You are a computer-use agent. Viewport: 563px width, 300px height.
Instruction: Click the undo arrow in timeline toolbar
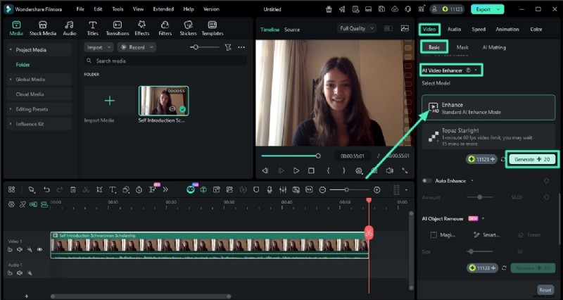coord(46,189)
